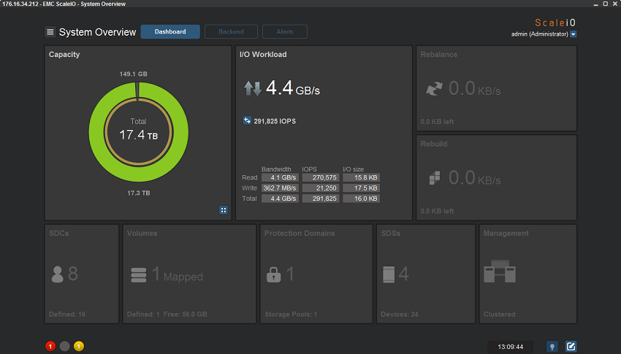Minimize the ScaleIO window
The height and width of the screenshot is (354, 621).
595,4
